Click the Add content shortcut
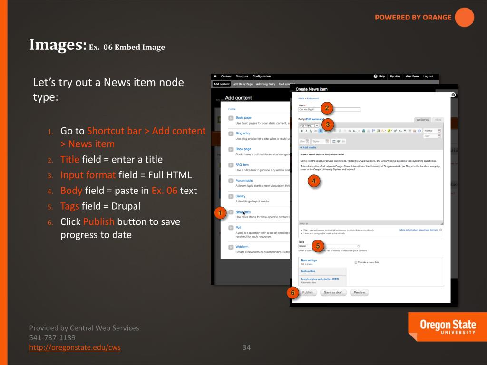The width and height of the screenshot is (487, 365). [222, 84]
